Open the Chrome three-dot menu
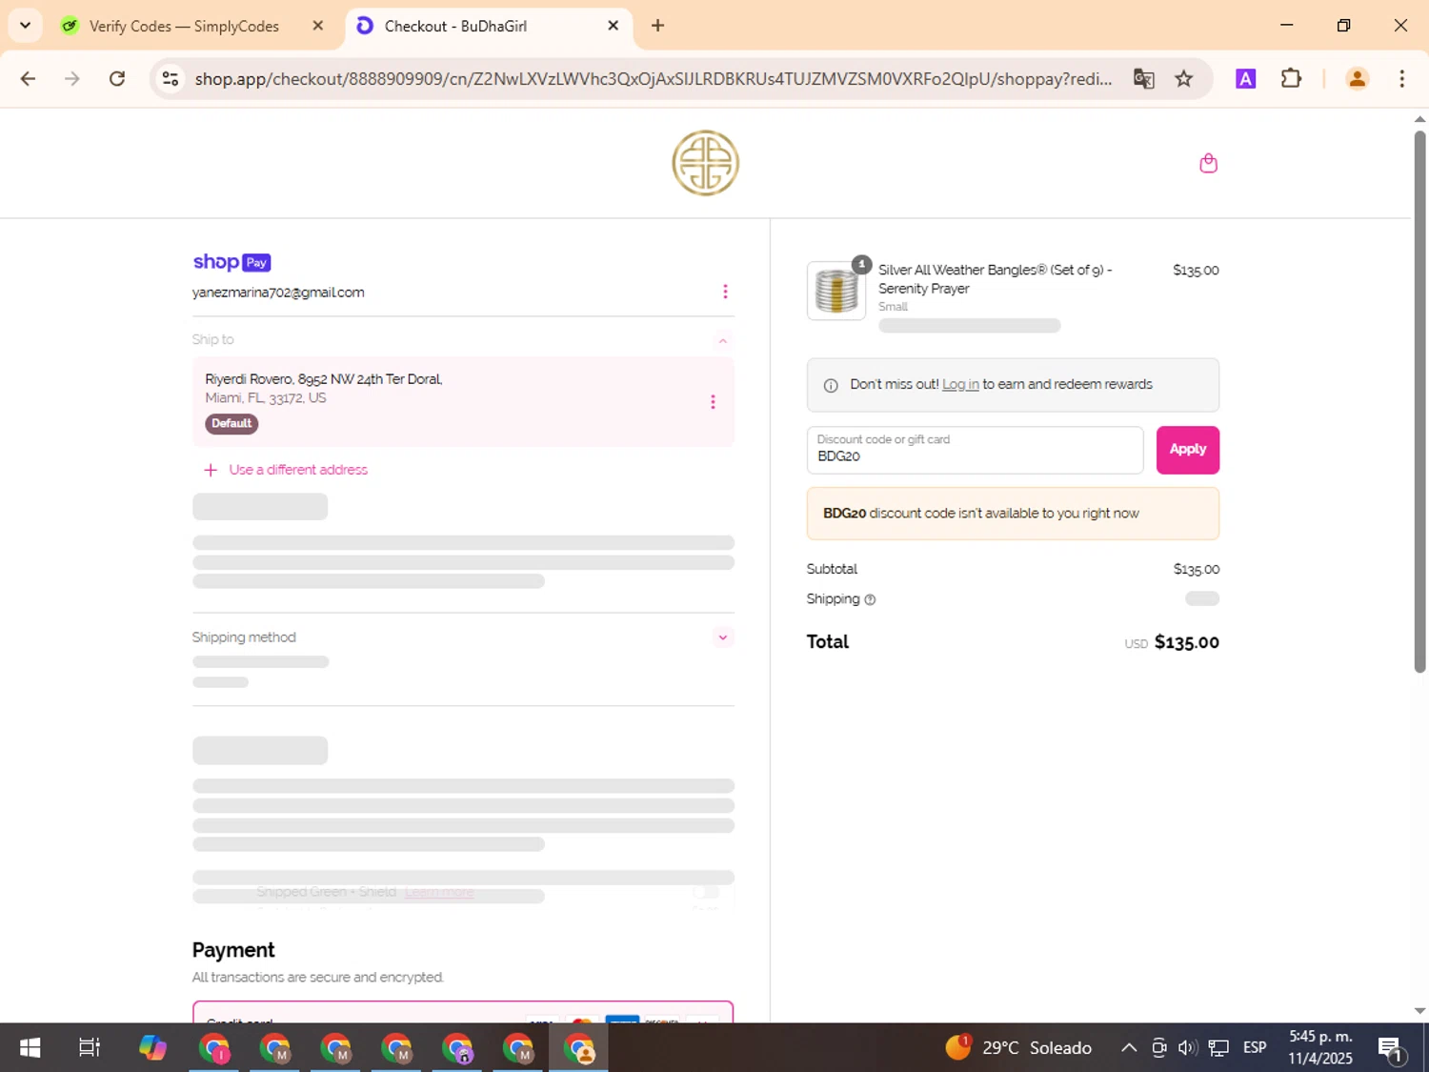The width and height of the screenshot is (1429, 1072). pos(1401,78)
